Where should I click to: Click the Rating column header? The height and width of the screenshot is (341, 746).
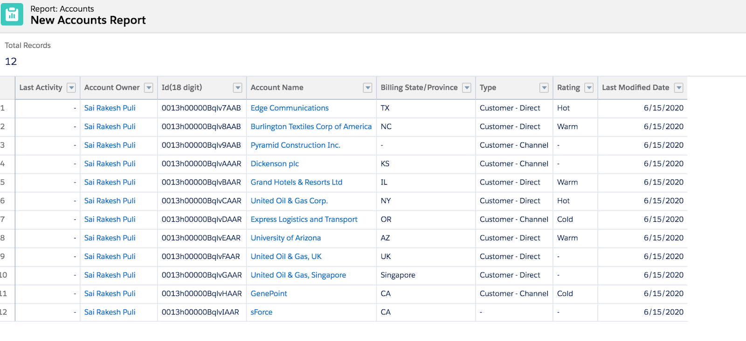coord(568,88)
